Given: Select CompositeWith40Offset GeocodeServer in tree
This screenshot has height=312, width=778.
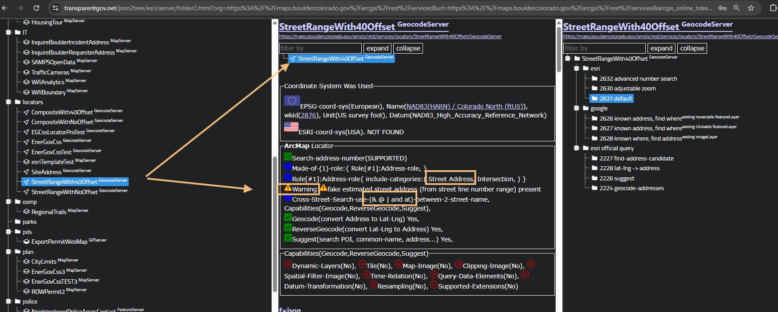Looking at the screenshot, I should coord(62,112).
